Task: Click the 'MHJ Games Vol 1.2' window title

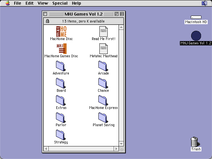Action: point(83,14)
